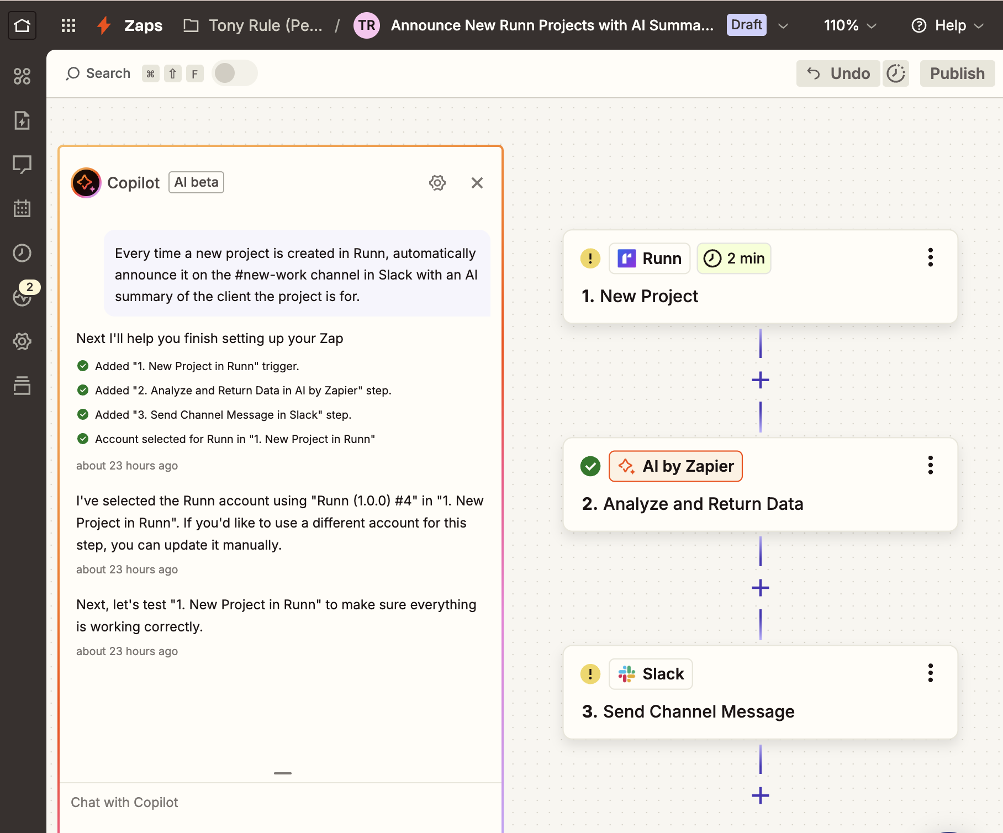The width and height of the screenshot is (1003, 833).
Task: Add a step after Analyze and Return Data
Action: tap(761, 588)
